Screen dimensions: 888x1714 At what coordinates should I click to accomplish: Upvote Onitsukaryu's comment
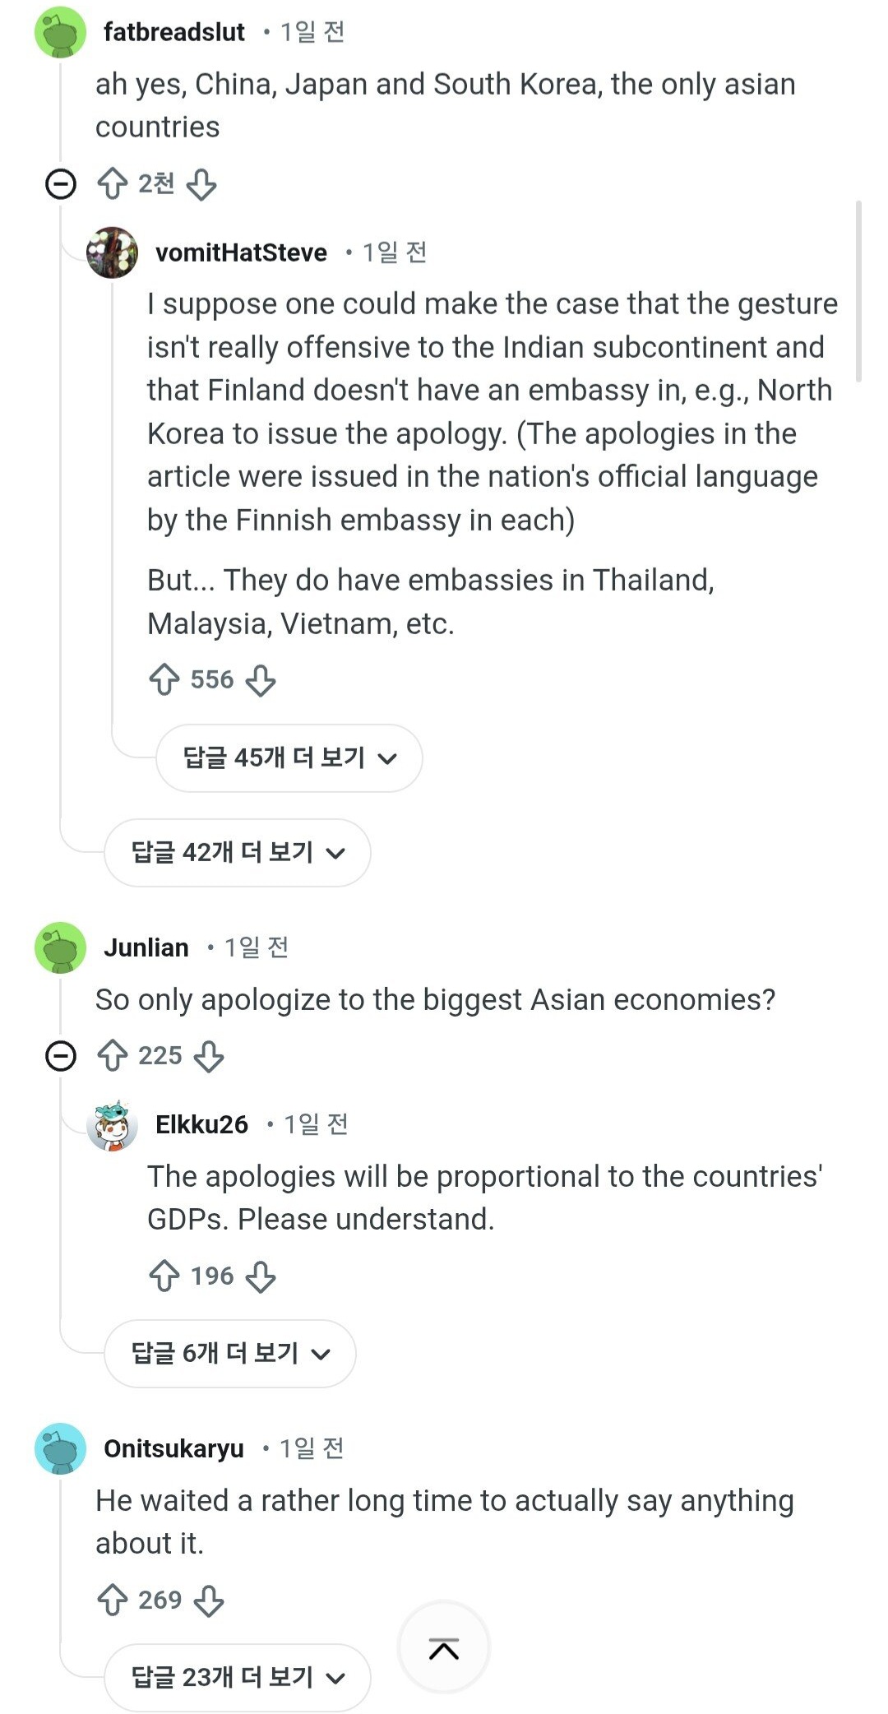click(113, 1600)
